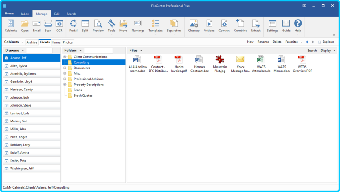This screenshot has width=340, height=192.
Task: Select the Split tool icon
Action: [x=85, y=26]
